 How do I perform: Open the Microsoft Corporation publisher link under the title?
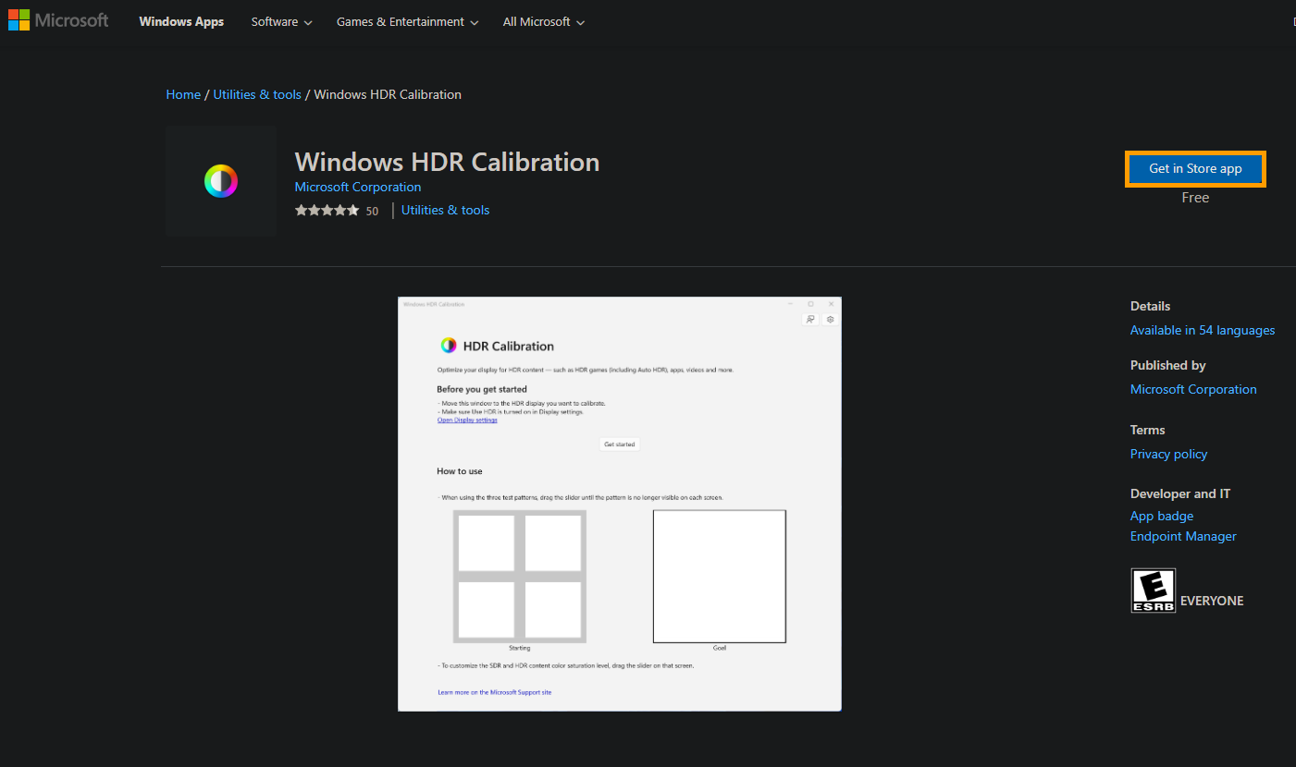(x=358, y=187)
